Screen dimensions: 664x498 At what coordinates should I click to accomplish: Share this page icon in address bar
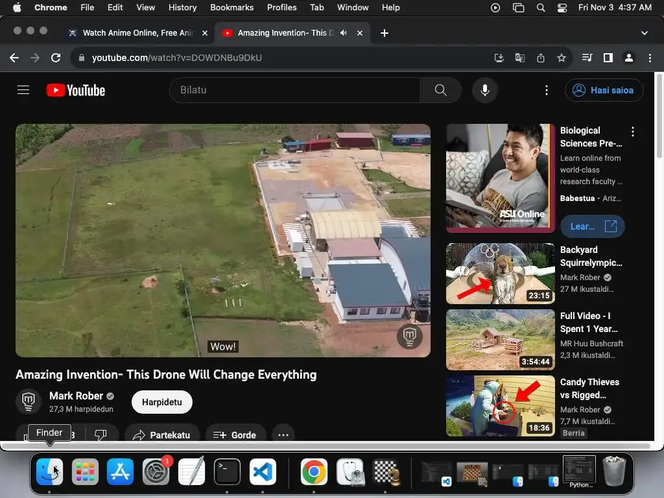(x=540, y=58)
